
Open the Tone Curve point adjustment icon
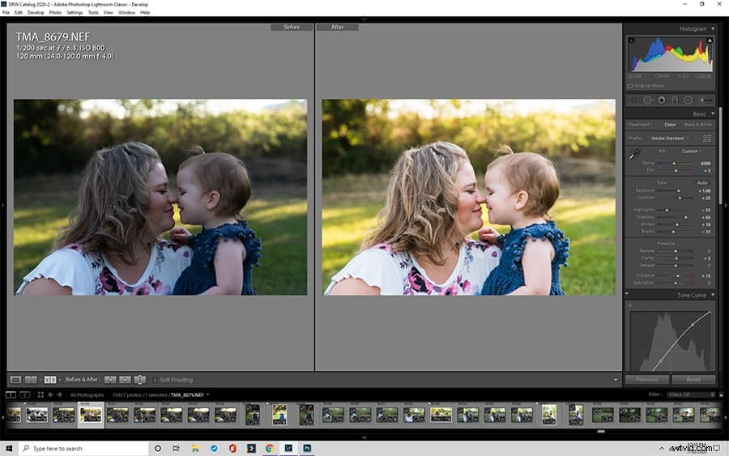coord(630,305)
